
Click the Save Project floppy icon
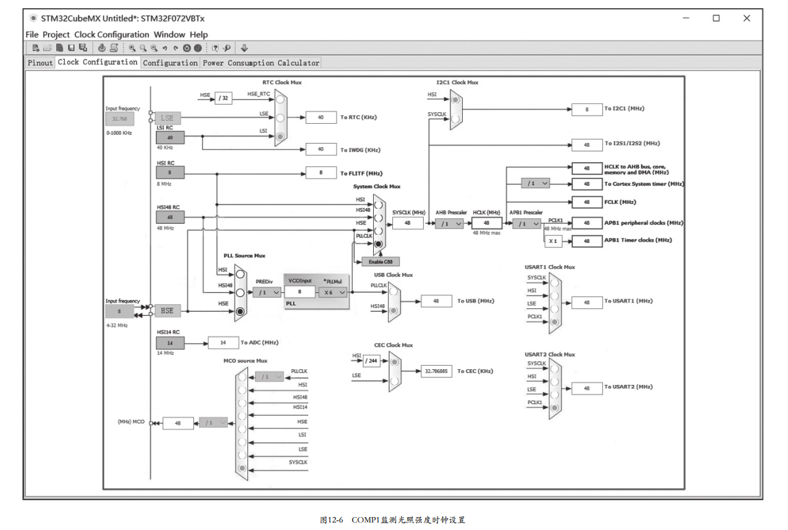pos(71,49)
